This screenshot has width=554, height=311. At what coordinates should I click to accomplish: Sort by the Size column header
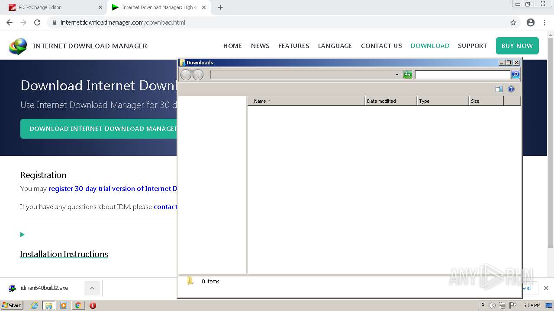tap(486, 101)
